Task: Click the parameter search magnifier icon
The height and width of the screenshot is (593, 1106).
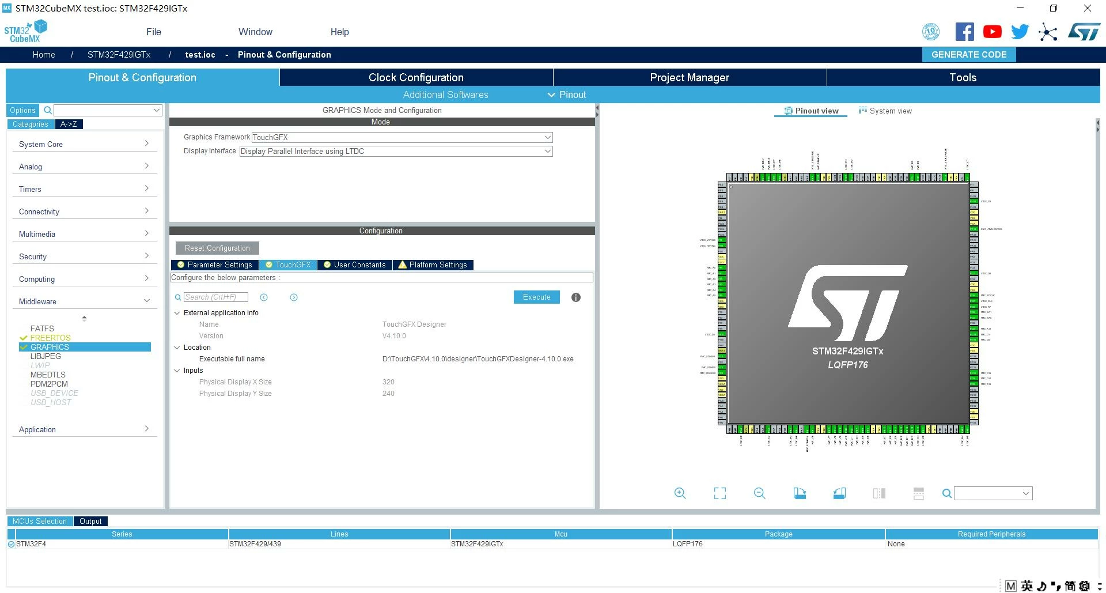Action: (178, 297)
